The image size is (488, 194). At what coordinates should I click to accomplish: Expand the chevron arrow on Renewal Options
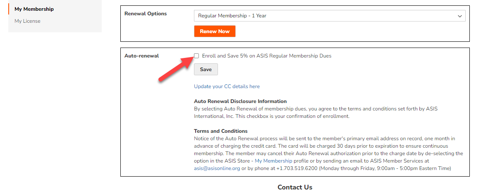[x=459, y=16]
